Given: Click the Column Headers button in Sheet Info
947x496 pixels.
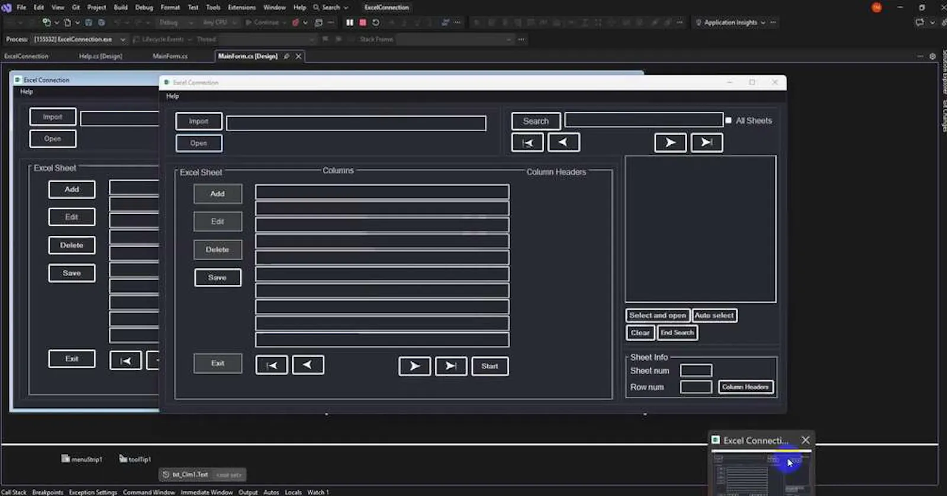Looking at the screenshot, I should [745, 387].
